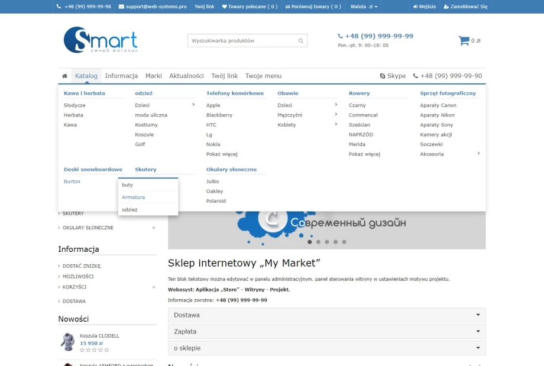
Task: Open the Katalog menu item
Action: coord(86,76)
